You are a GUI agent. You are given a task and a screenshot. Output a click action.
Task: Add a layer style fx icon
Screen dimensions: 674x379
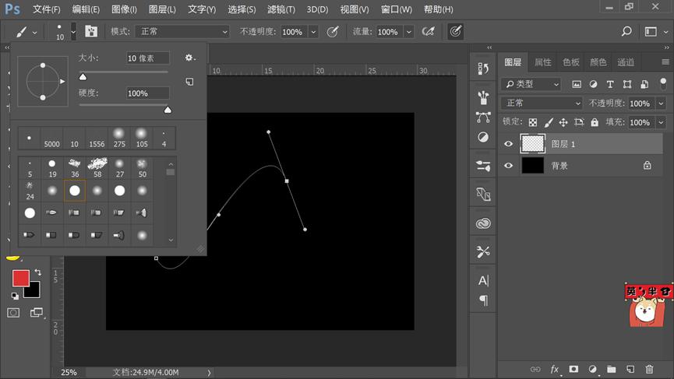555,369
